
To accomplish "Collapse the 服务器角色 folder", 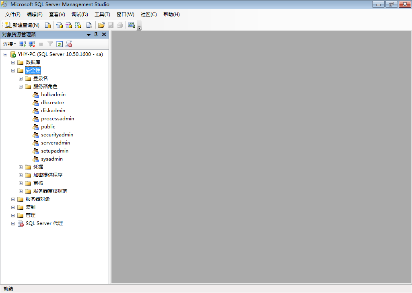I will click(21, 87).
